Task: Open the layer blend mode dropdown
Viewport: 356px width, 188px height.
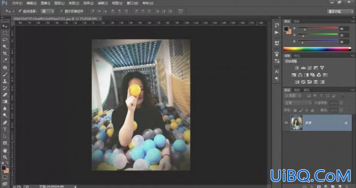Action: 298,103
